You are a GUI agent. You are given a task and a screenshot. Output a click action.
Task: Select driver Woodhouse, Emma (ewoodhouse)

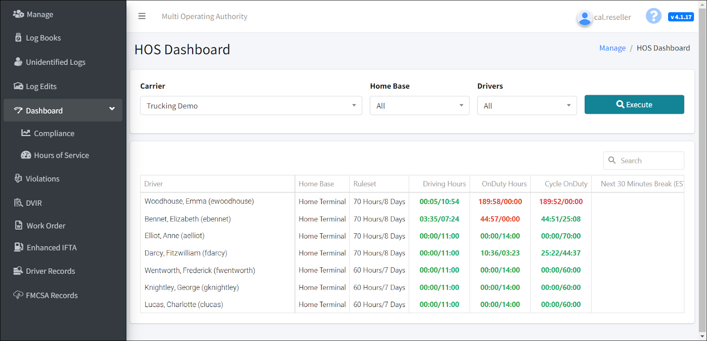[199, 201]
